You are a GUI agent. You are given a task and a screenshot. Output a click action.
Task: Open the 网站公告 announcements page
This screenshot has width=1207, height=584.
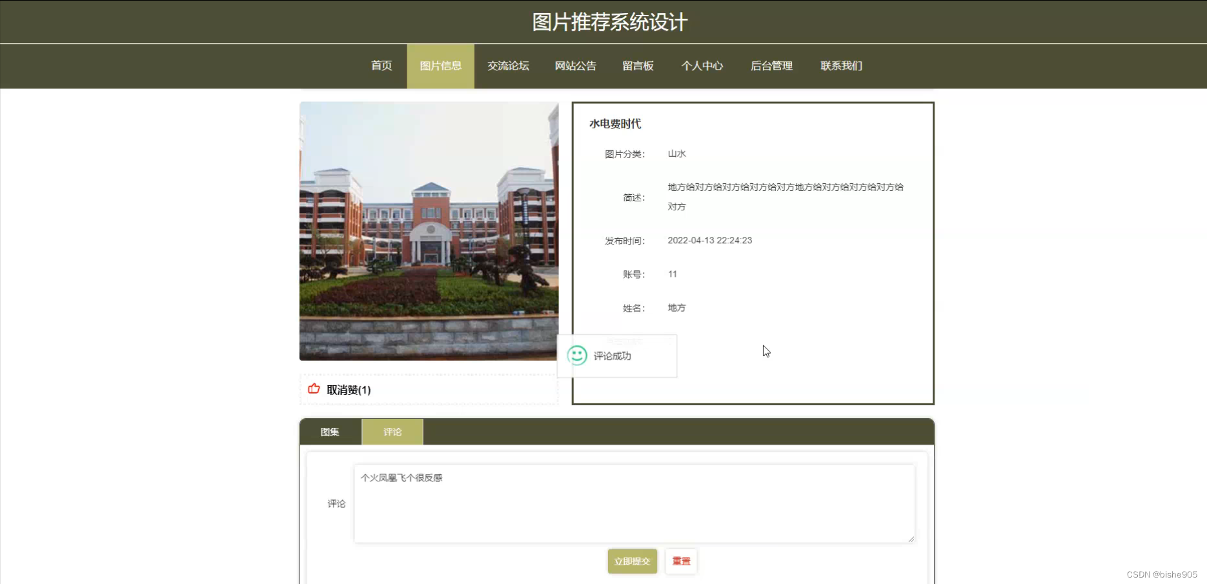coord(576,65)
